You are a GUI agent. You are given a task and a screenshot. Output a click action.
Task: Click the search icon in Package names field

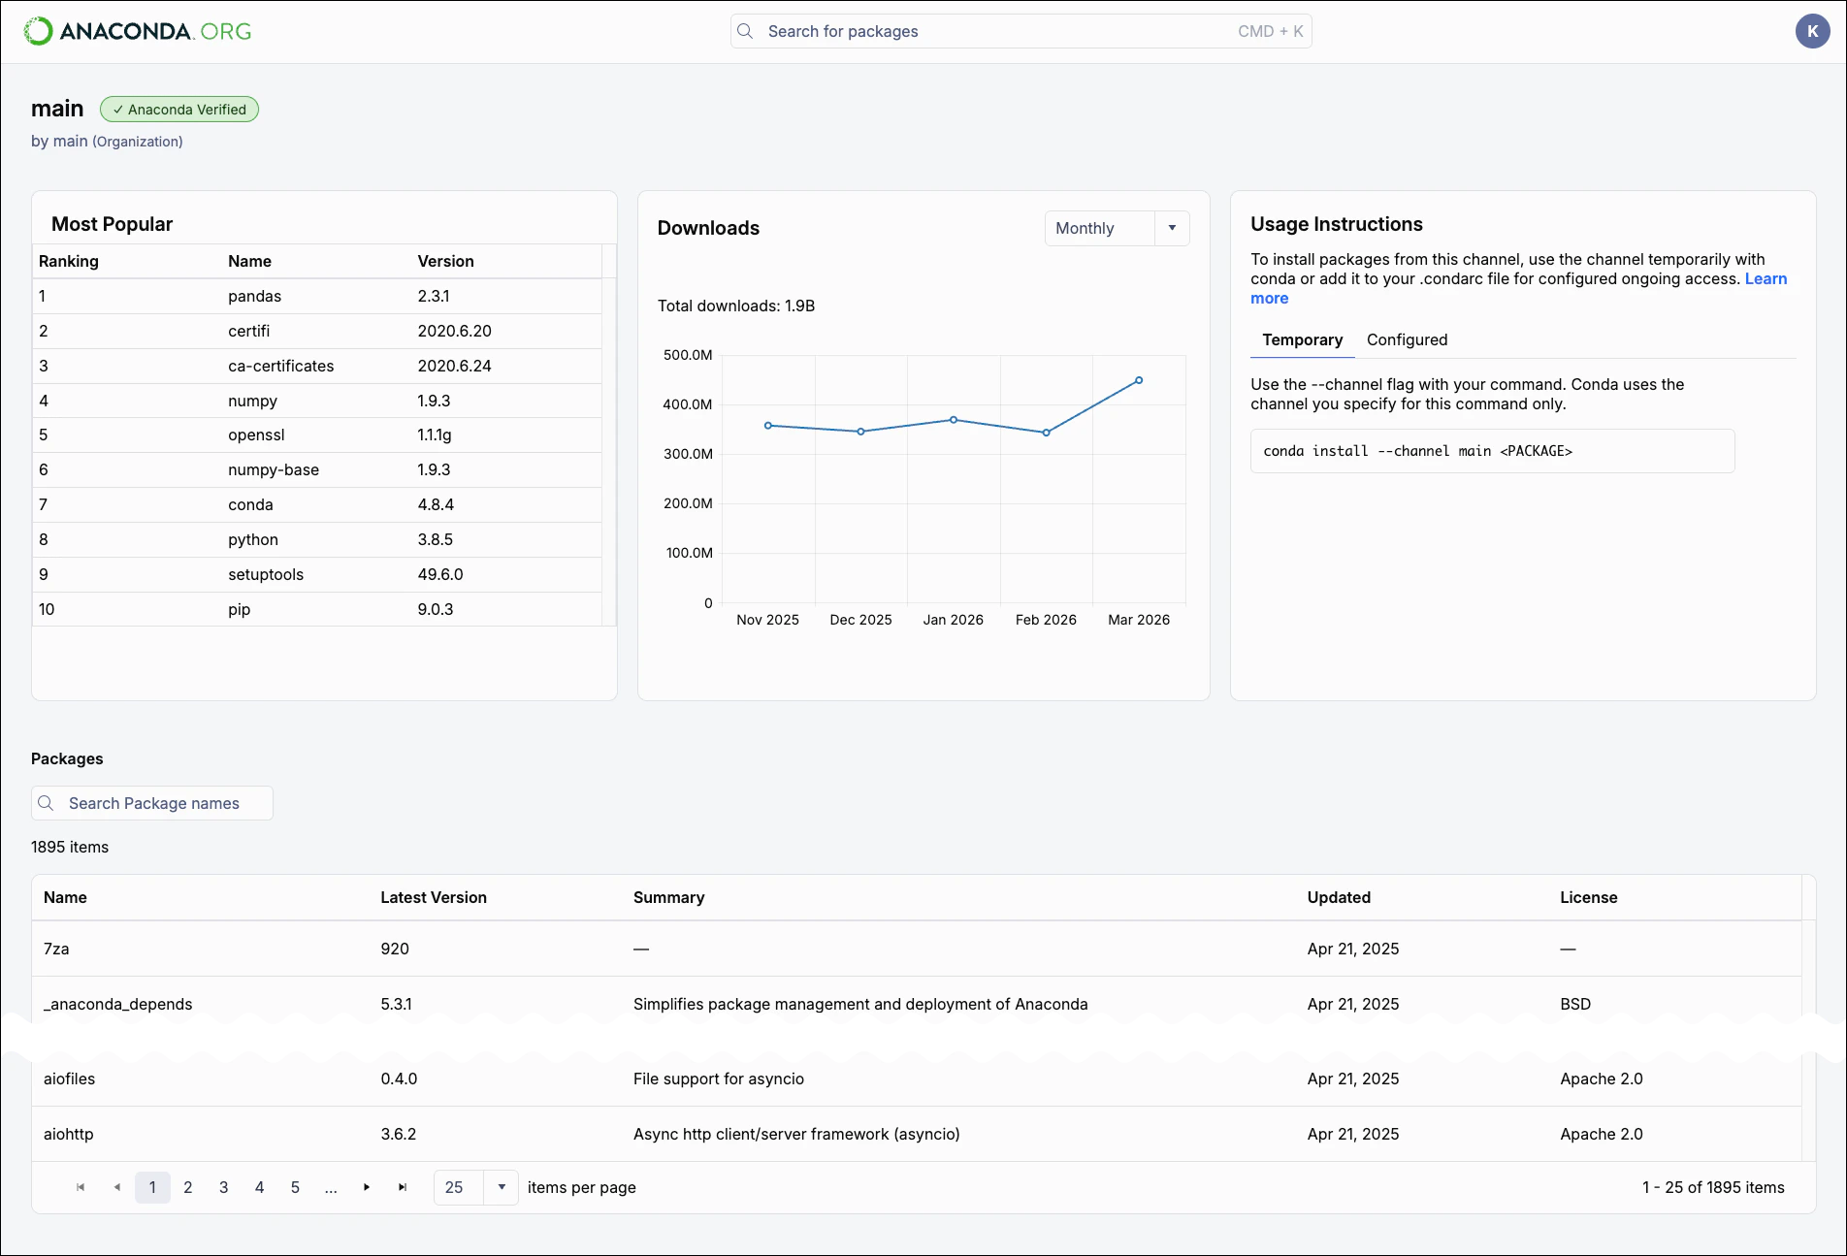click(x=46, y=803)
